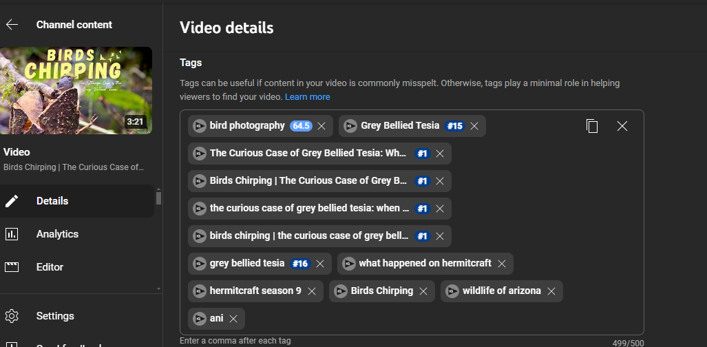Open the Analytics chart icon
Image resolution: width=707 pixels, height=347 pixels.
[12, 234]
